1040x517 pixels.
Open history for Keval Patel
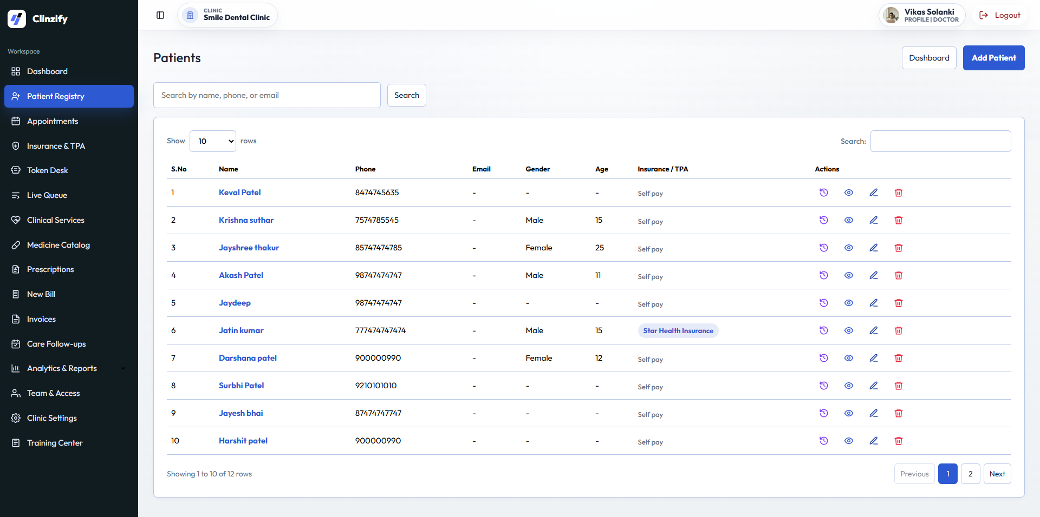point(823,193)
